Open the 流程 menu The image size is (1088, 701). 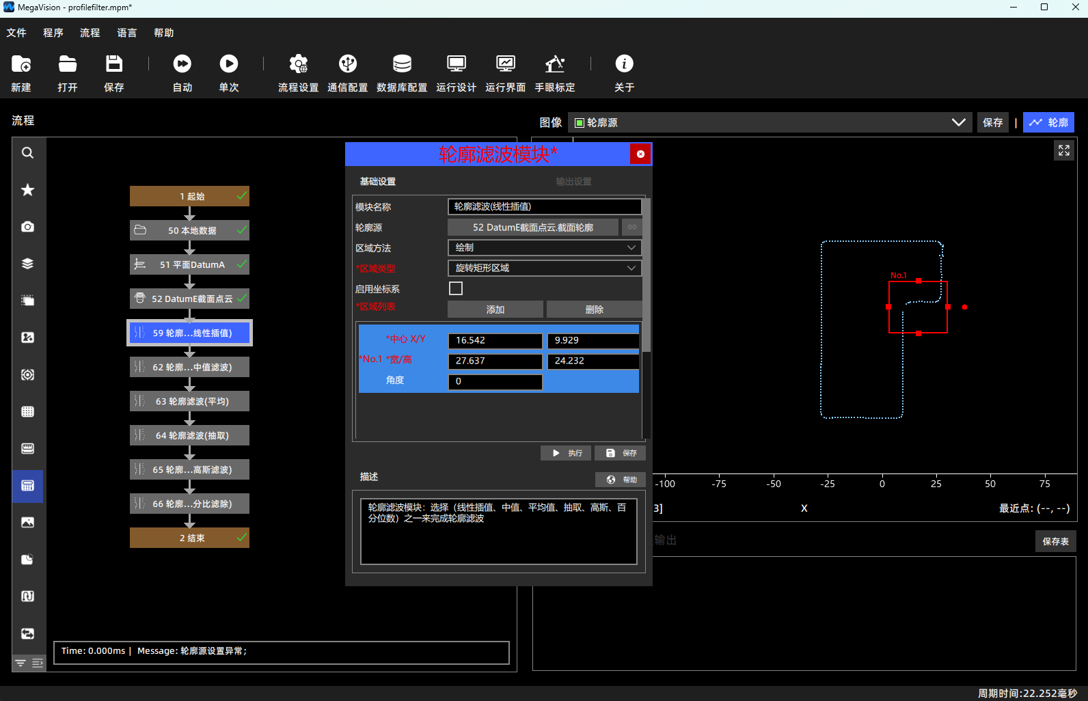pyautogui.click(x=90, y=33)
